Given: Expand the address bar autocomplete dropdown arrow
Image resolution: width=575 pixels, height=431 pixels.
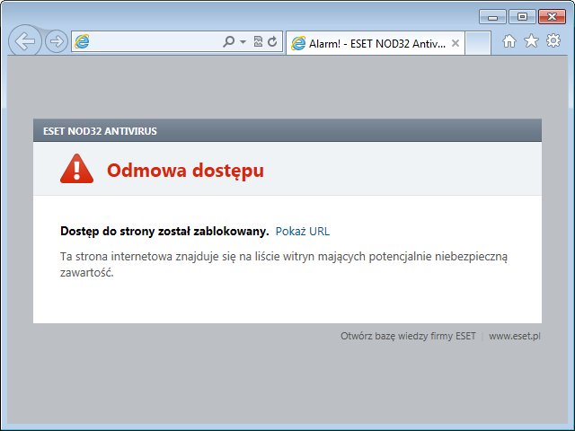Looking at the screenshot, I should 243,42.
